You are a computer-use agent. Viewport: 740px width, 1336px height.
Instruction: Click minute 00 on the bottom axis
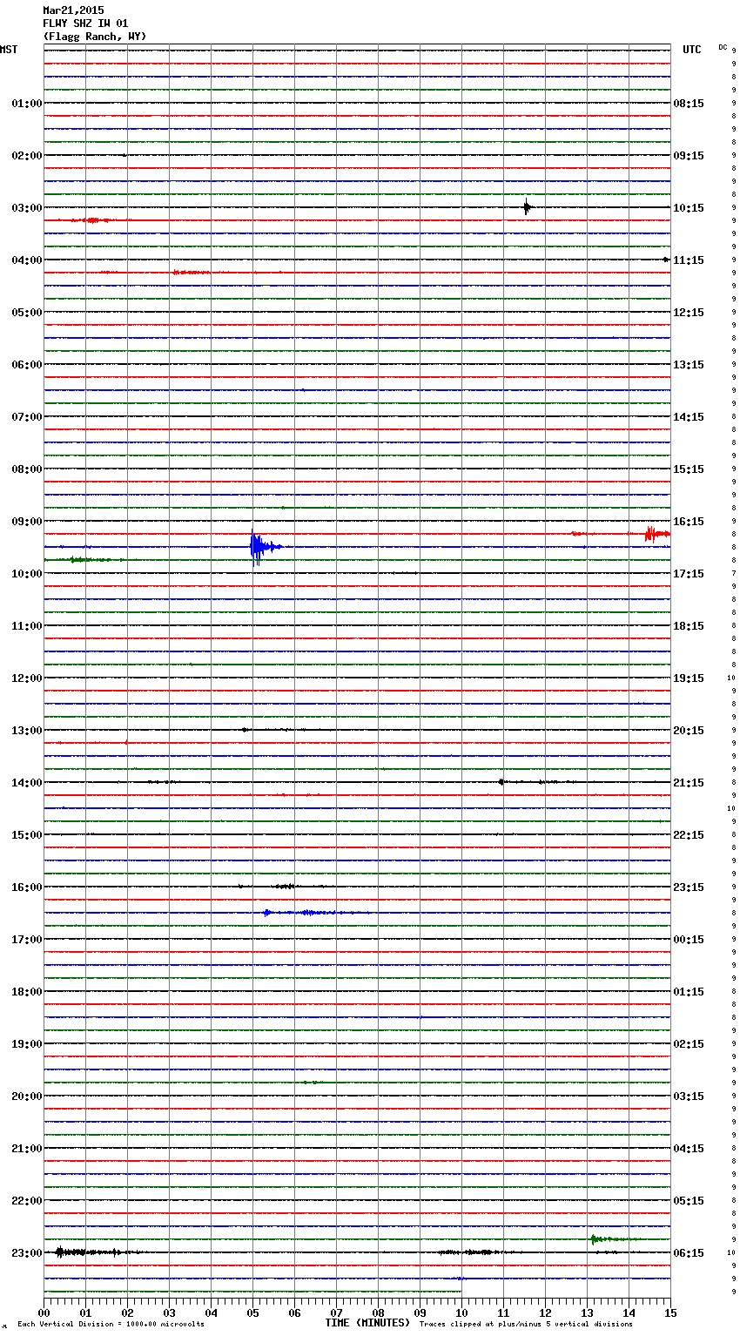tap(44, 1313)
